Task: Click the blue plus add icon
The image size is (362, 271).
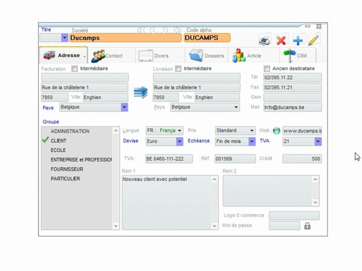Action: 298,41
